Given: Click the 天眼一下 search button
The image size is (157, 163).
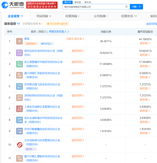Looking at the screenshot, I should pos(136,7).
